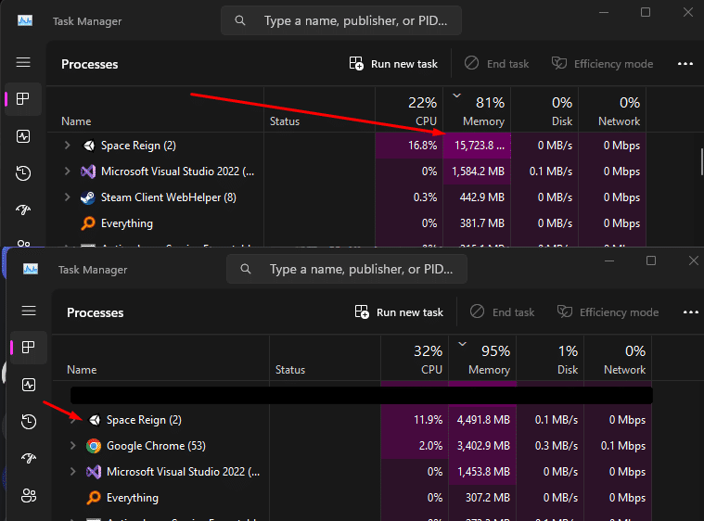The width and height of the screenshot is (704, 521).
Task: Click Efficiency mode in bottom window
Action: coord(608,312)
